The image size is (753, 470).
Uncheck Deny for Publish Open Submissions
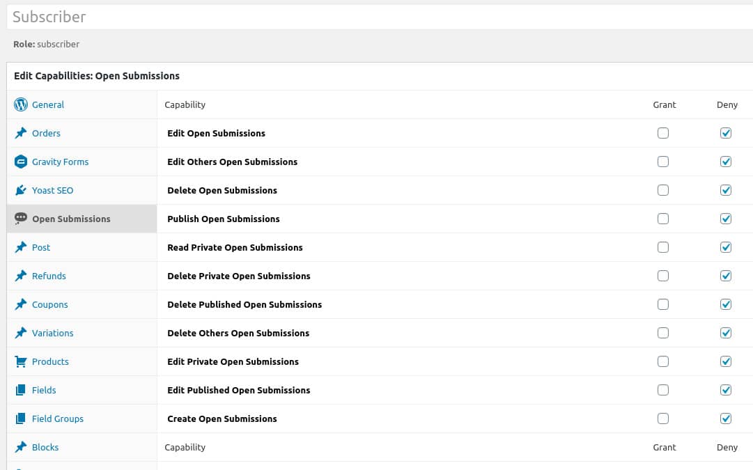(726, 219)
